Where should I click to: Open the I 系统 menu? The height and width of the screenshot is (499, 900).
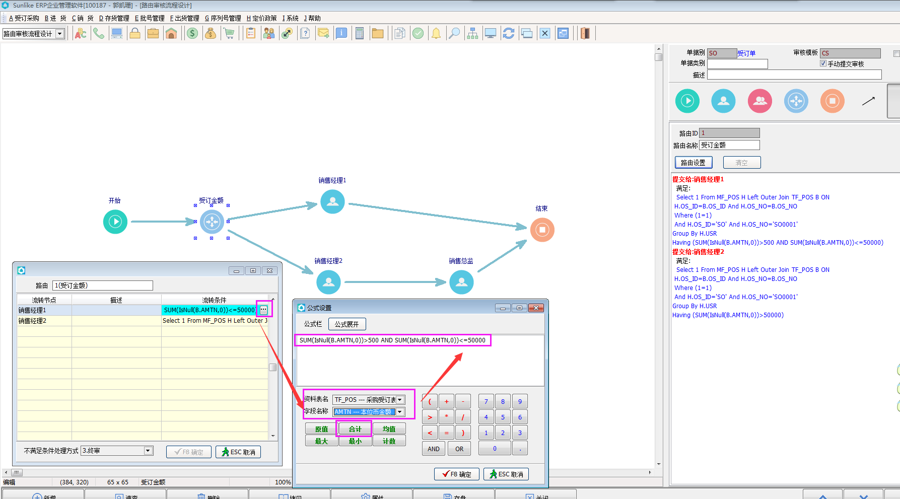(290, 18)
